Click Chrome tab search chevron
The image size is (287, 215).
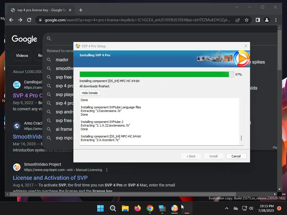(x=237, y=7)
